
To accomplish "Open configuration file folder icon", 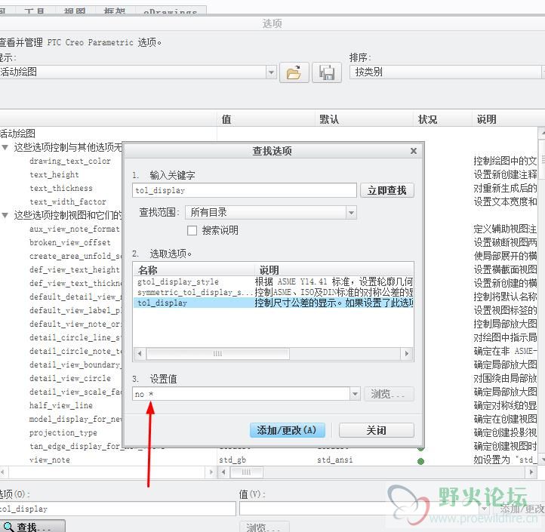I will [294, 72].
